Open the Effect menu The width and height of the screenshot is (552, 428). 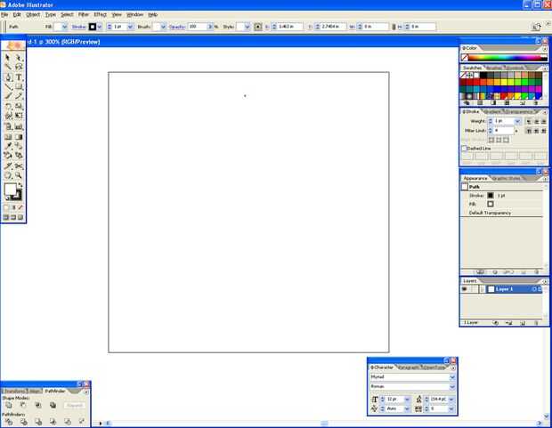click(x=101, y=15)
